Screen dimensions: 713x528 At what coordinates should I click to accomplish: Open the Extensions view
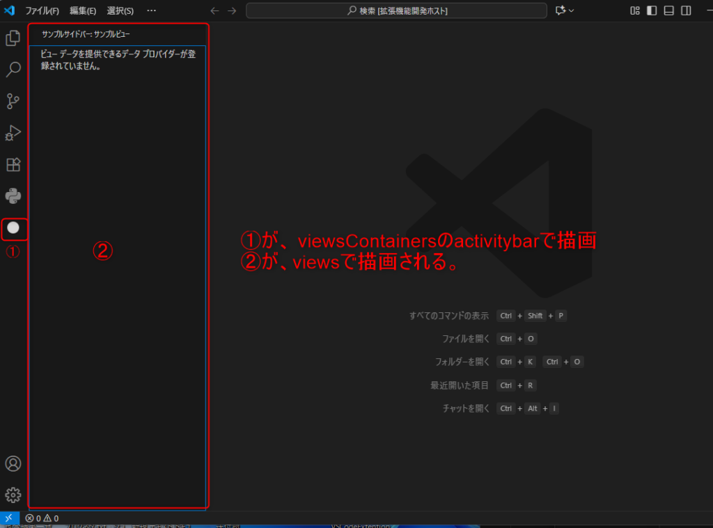click(x=13, y=165)
